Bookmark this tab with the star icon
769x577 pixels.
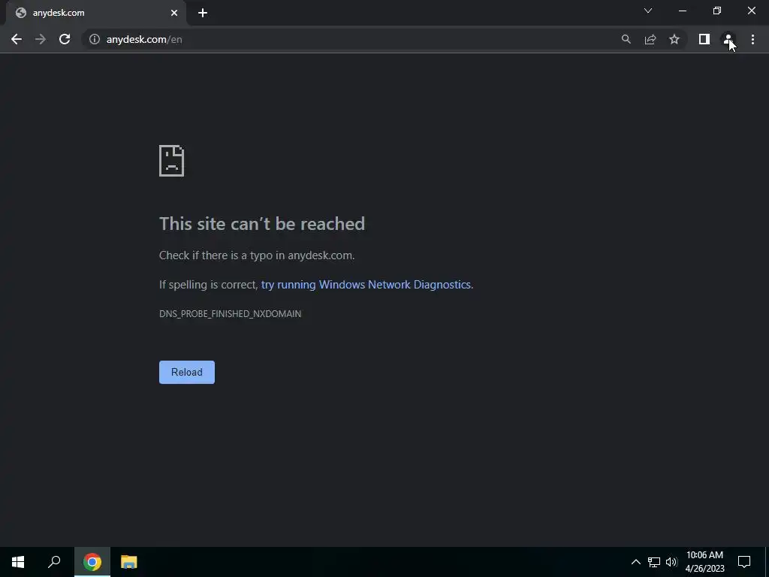[x=674, y=39]
